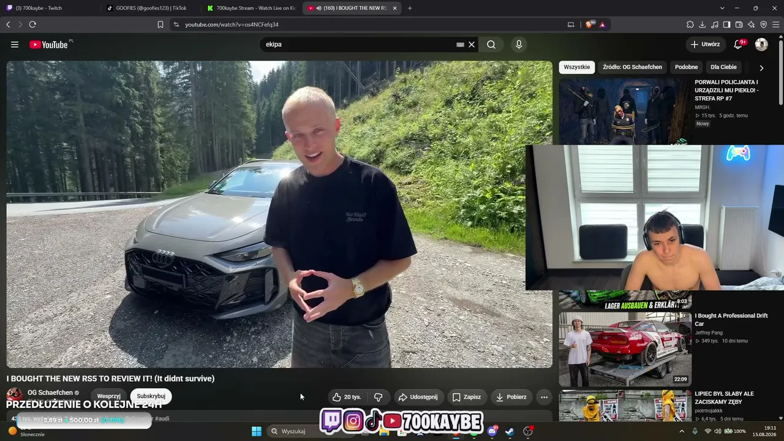Bookmark this page in the address bar

tap(160, 24)
